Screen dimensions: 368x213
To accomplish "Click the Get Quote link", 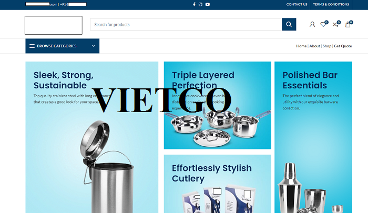I will (x=343, y=46).
